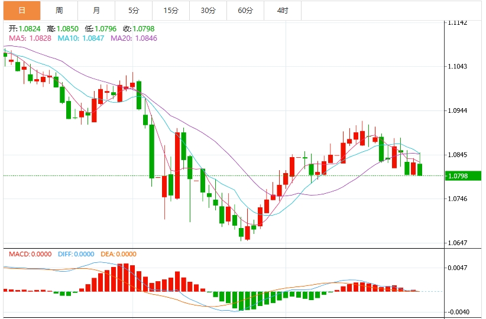Click the MA10: 1.0847 indicator label
The width and height of the screenshot is (486, 319).
(81, 38)
